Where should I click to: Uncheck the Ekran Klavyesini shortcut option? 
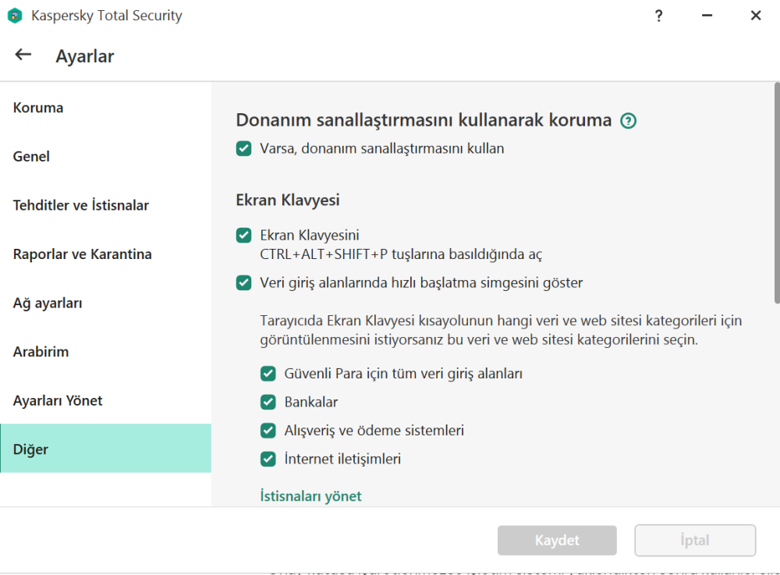point(243,235)
